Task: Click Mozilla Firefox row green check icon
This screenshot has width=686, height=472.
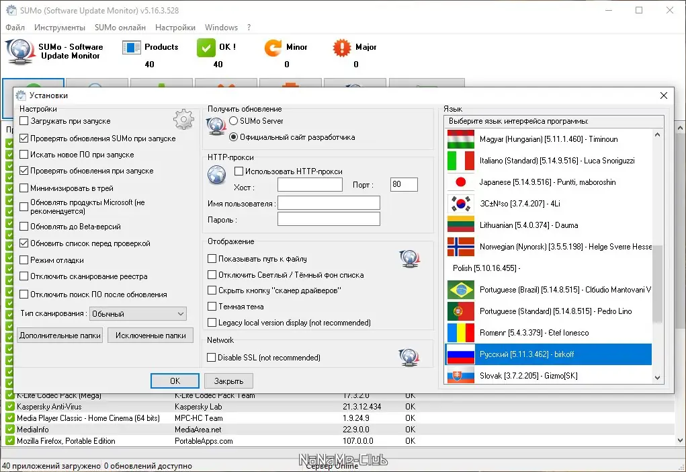Action: pos(10,440)
